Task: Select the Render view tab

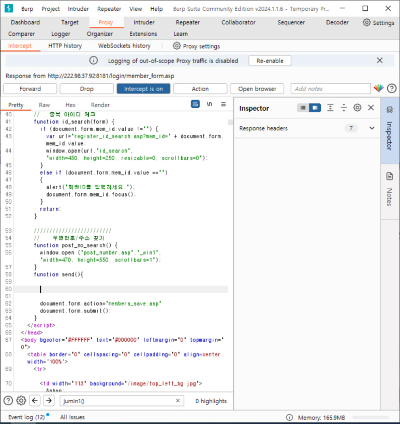Action: tap(100, 105)
